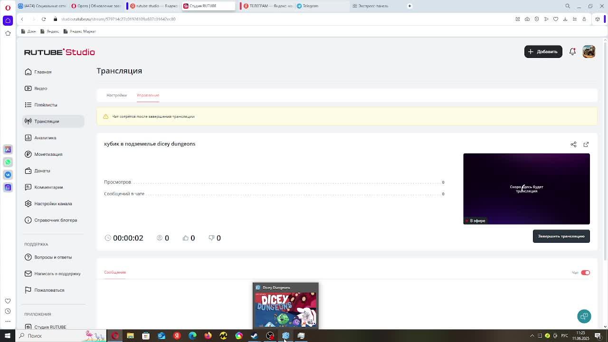Open the Steam icon in the taskbar

click(x=255, y=336)
